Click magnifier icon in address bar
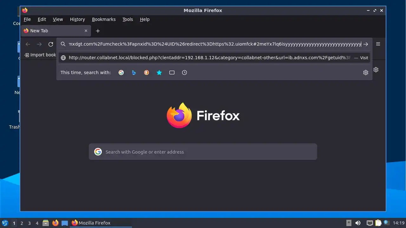406x228 pixels. (63, 44)
